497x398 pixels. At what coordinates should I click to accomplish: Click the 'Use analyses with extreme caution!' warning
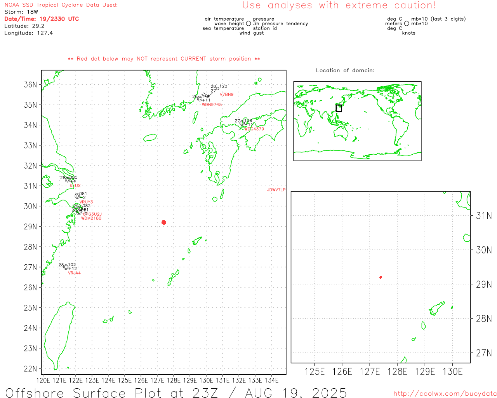pyautogui.click(x=339, y=5)
